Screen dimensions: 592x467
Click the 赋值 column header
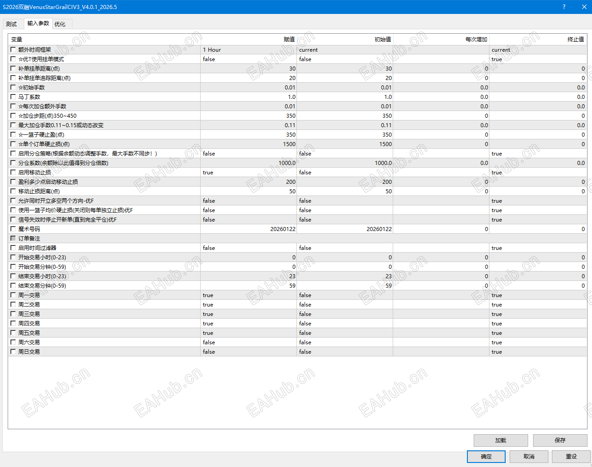point(248,40)
